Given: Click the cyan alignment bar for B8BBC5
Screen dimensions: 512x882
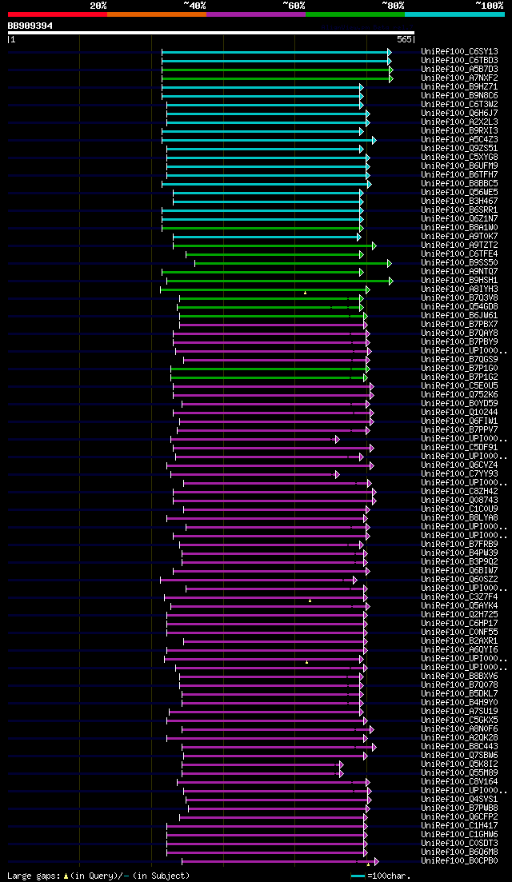Looking at the screenshot, I should (265, 183).
